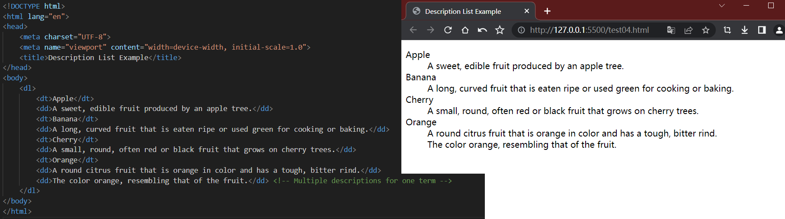Image resolution: width=785 pixels, height=219 pixels.
Task: Expand the tab search chevron
Action: [x=722, y=6]
